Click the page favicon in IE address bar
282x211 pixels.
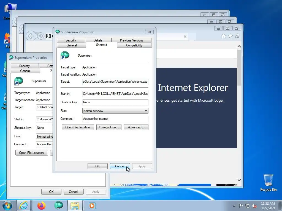[x=48, y=36]
